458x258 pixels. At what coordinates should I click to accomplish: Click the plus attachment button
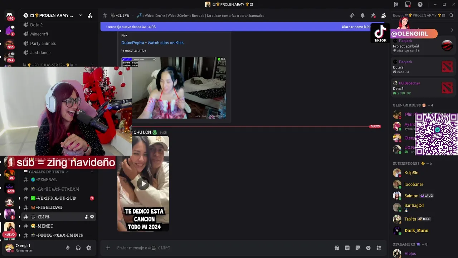pos(108,248)
